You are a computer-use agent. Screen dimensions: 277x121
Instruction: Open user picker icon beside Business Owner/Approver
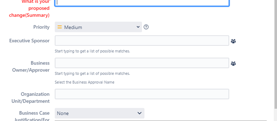click(x=233, y=63)
